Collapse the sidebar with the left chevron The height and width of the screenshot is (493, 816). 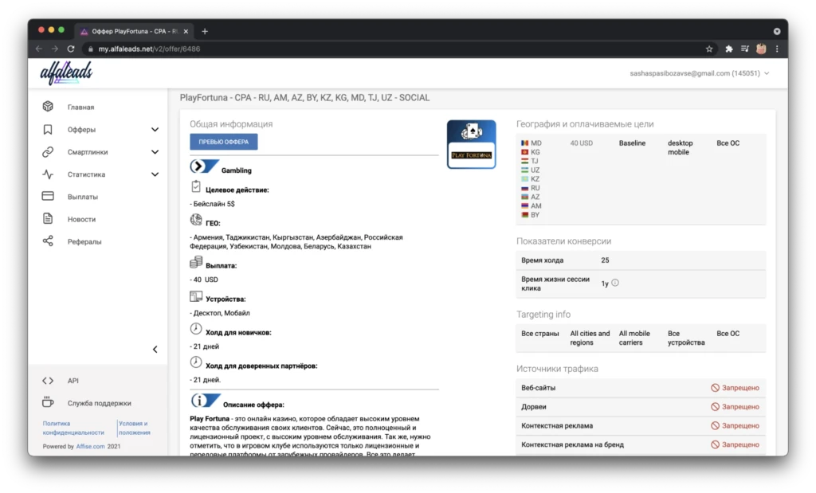coord(155,350)
